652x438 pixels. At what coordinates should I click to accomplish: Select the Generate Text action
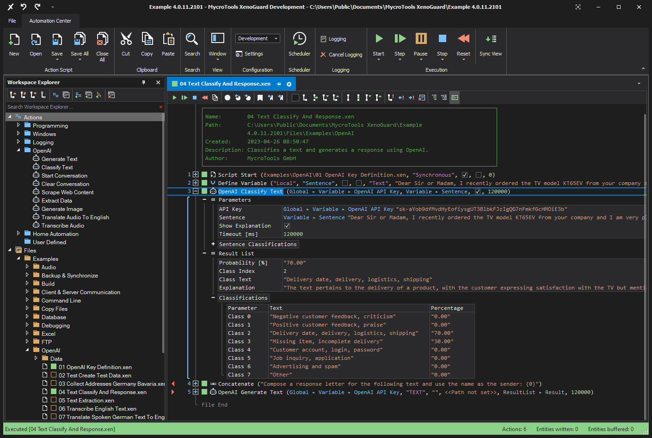coord(59,159)
